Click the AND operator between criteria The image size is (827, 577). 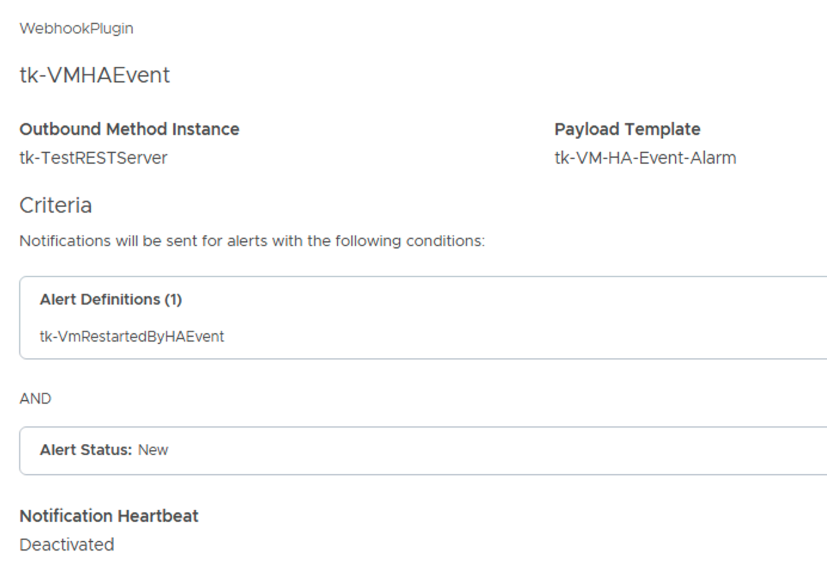pos(35,398)
